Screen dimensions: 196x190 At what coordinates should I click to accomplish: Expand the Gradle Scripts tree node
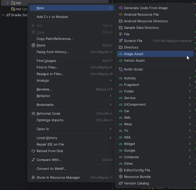click(x=3, y=15)
